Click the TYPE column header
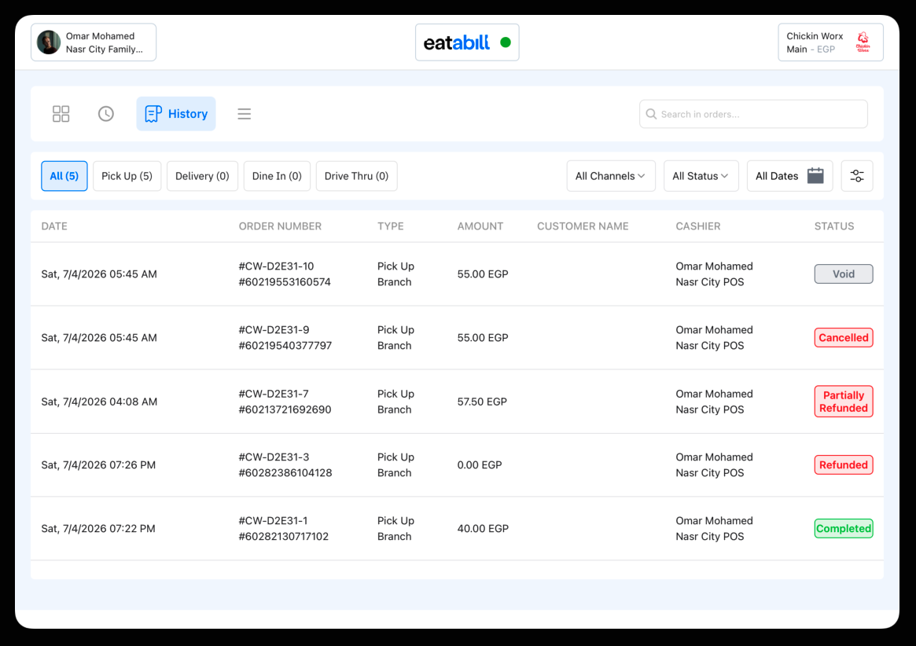Viewport: 916px width, 646px height. (x=390, y=226)
